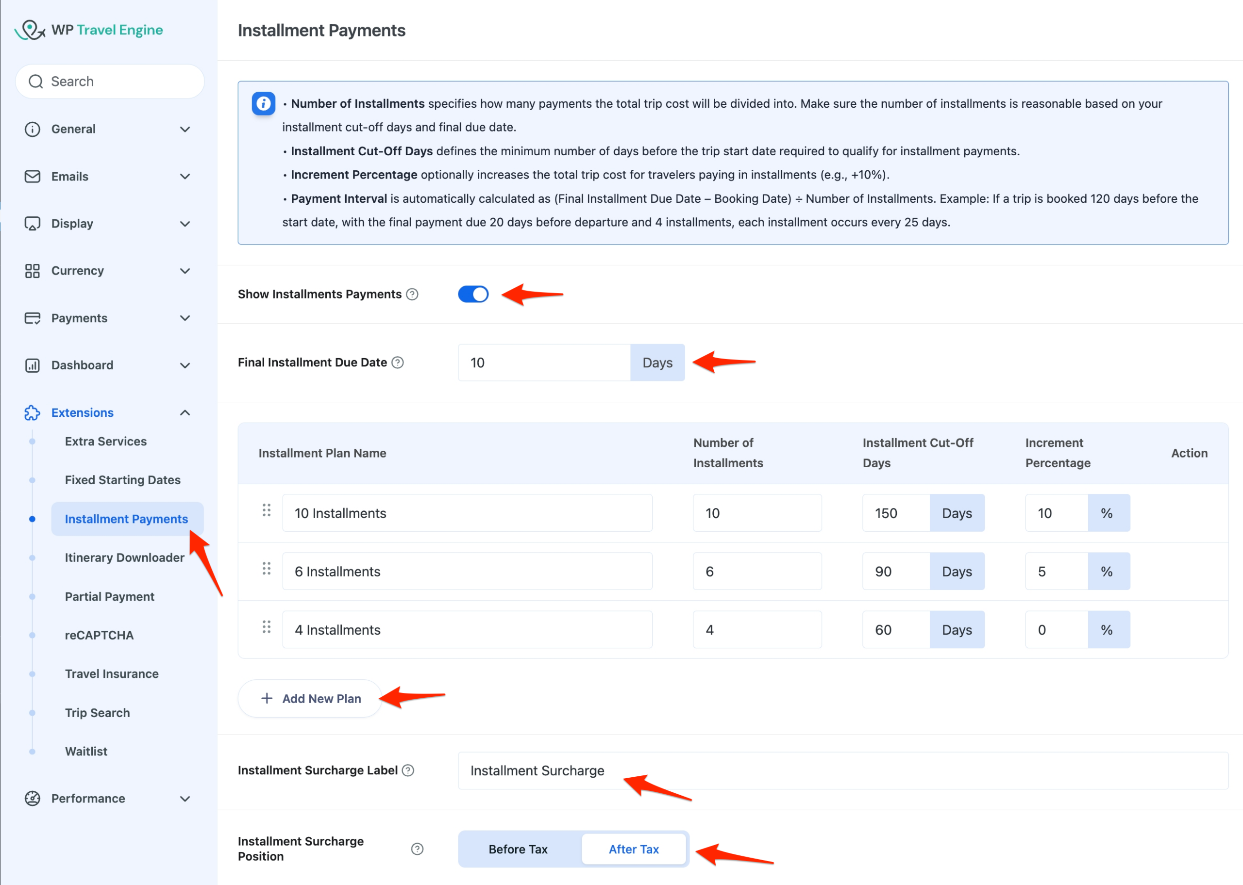Screen dimensions: 1243x885
Task: Open the Travel Insurance extension settings
Action: coord(112,673)
